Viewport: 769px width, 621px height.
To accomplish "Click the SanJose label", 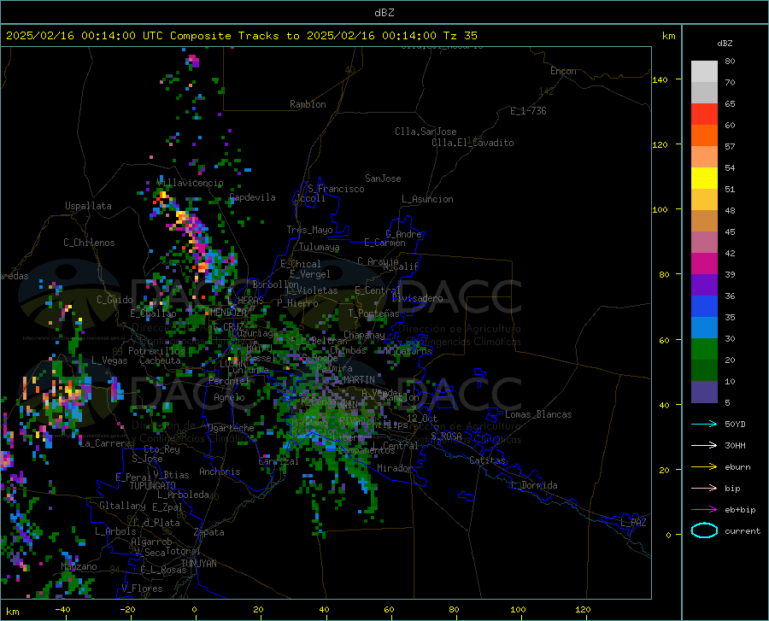I will [383, 179].
